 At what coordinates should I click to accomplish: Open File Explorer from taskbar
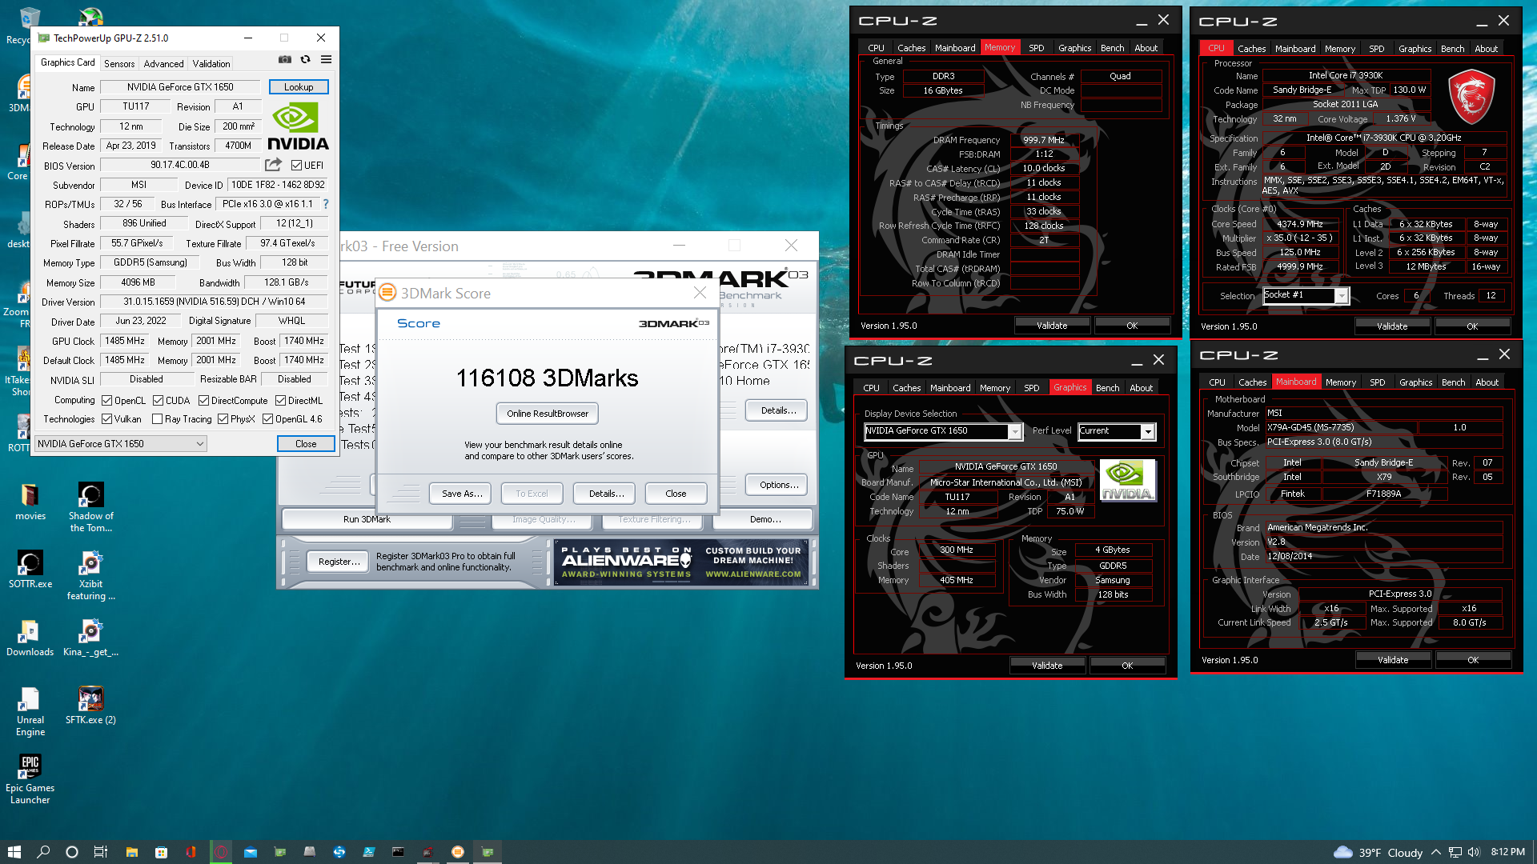(x=132, y=852)
